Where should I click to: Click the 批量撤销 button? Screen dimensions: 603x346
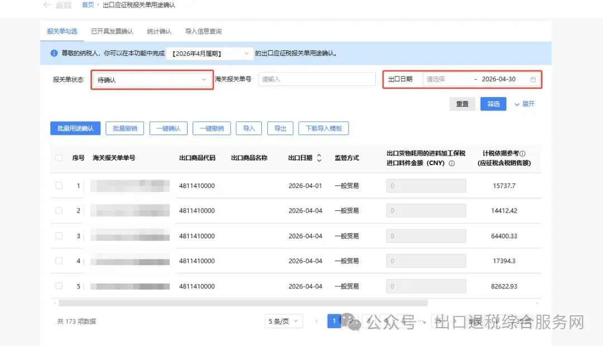(125, 128)
